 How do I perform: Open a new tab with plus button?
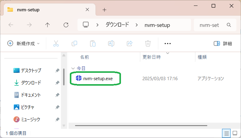104,9
